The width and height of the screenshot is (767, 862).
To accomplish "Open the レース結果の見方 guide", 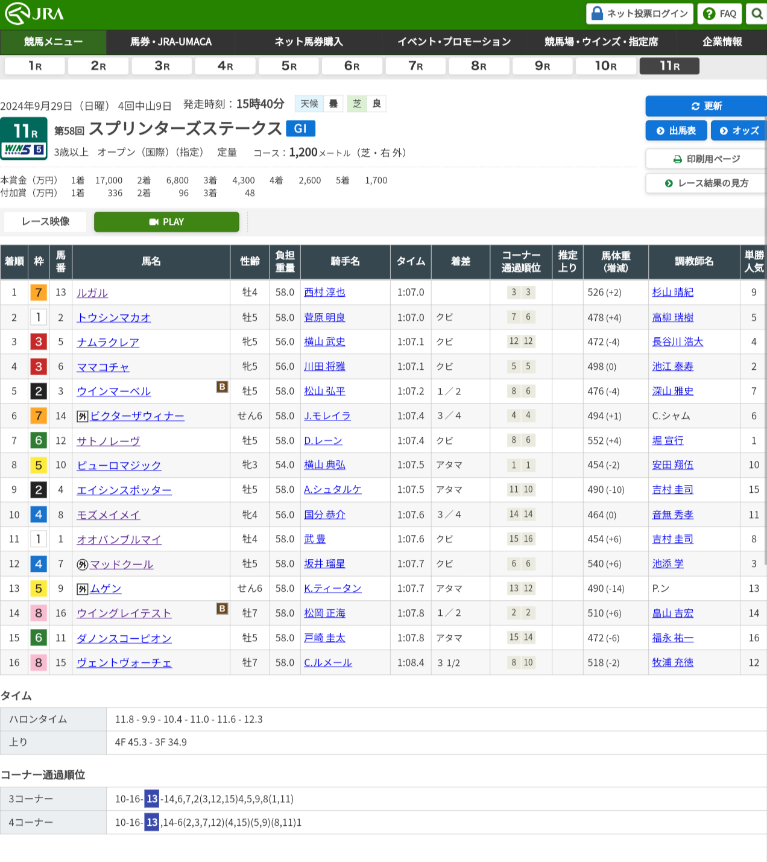I will [705, 183].
